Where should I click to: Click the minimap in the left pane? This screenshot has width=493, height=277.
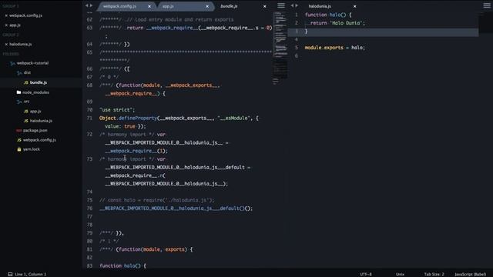[280, 48]
